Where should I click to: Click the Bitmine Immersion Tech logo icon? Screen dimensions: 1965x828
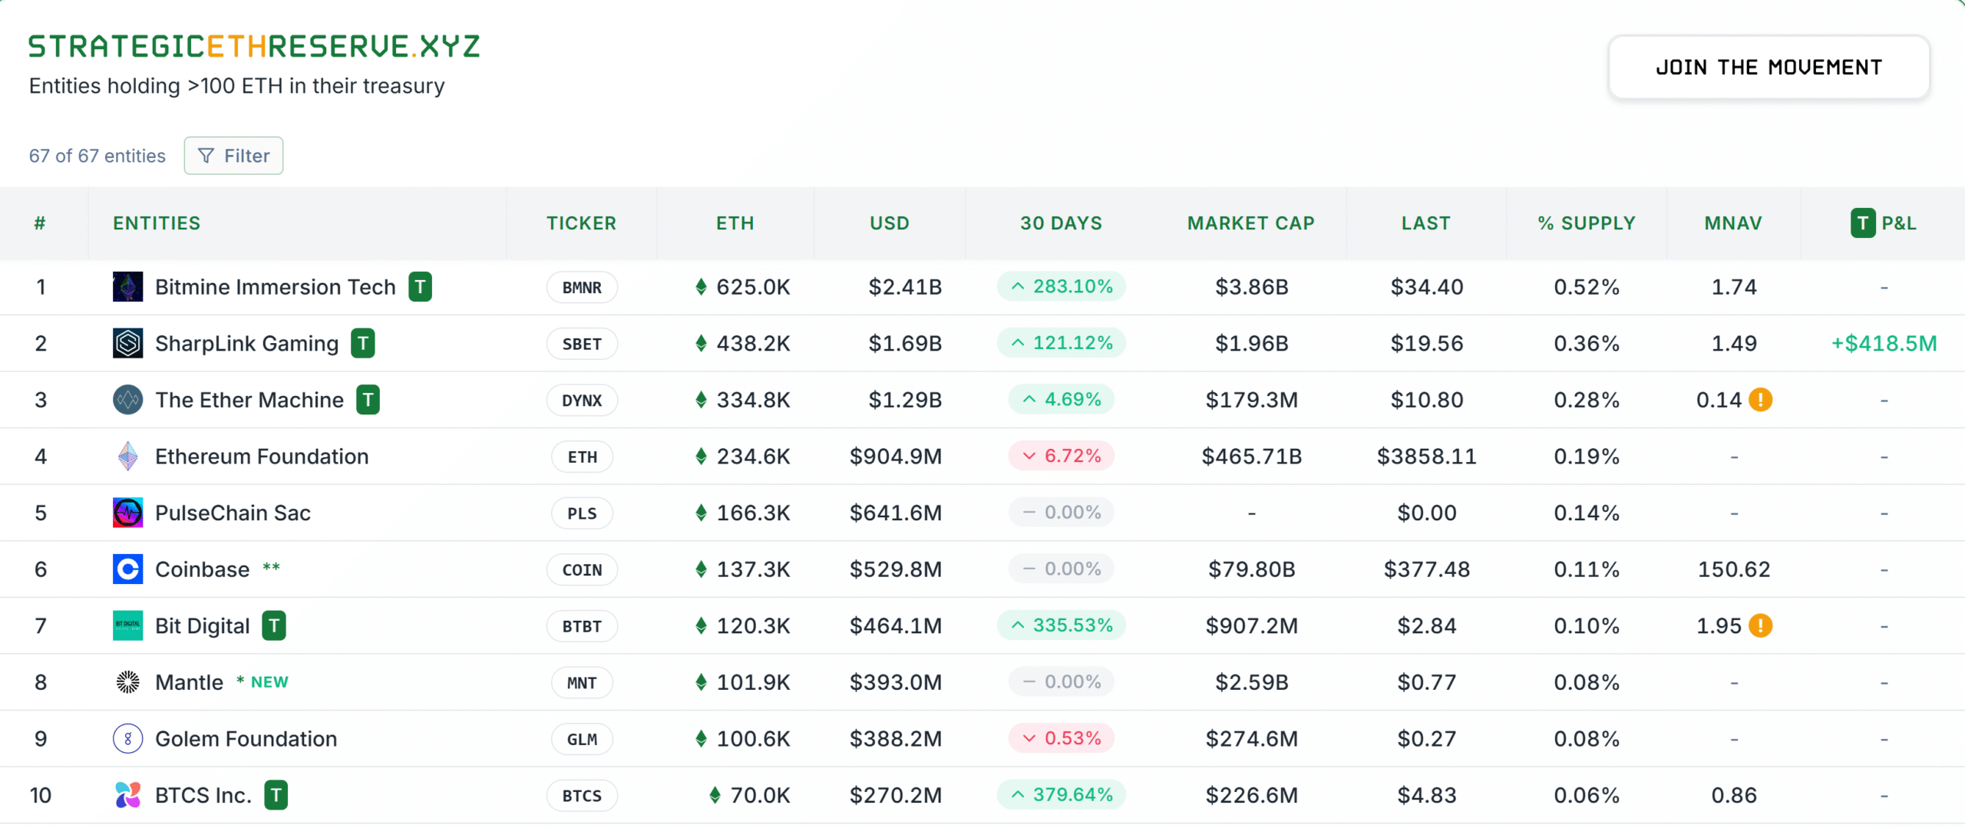tap(127, 287)
